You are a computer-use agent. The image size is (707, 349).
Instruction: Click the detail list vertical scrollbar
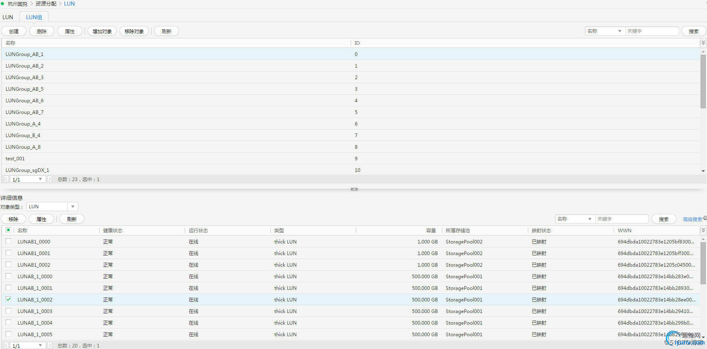(703, 263)
